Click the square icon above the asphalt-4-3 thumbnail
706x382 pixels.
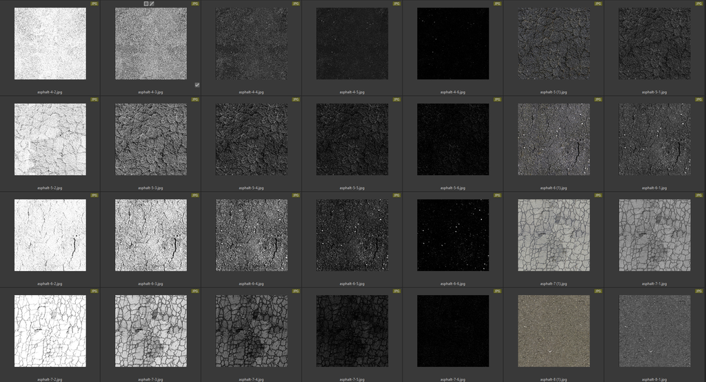[145, 3]
